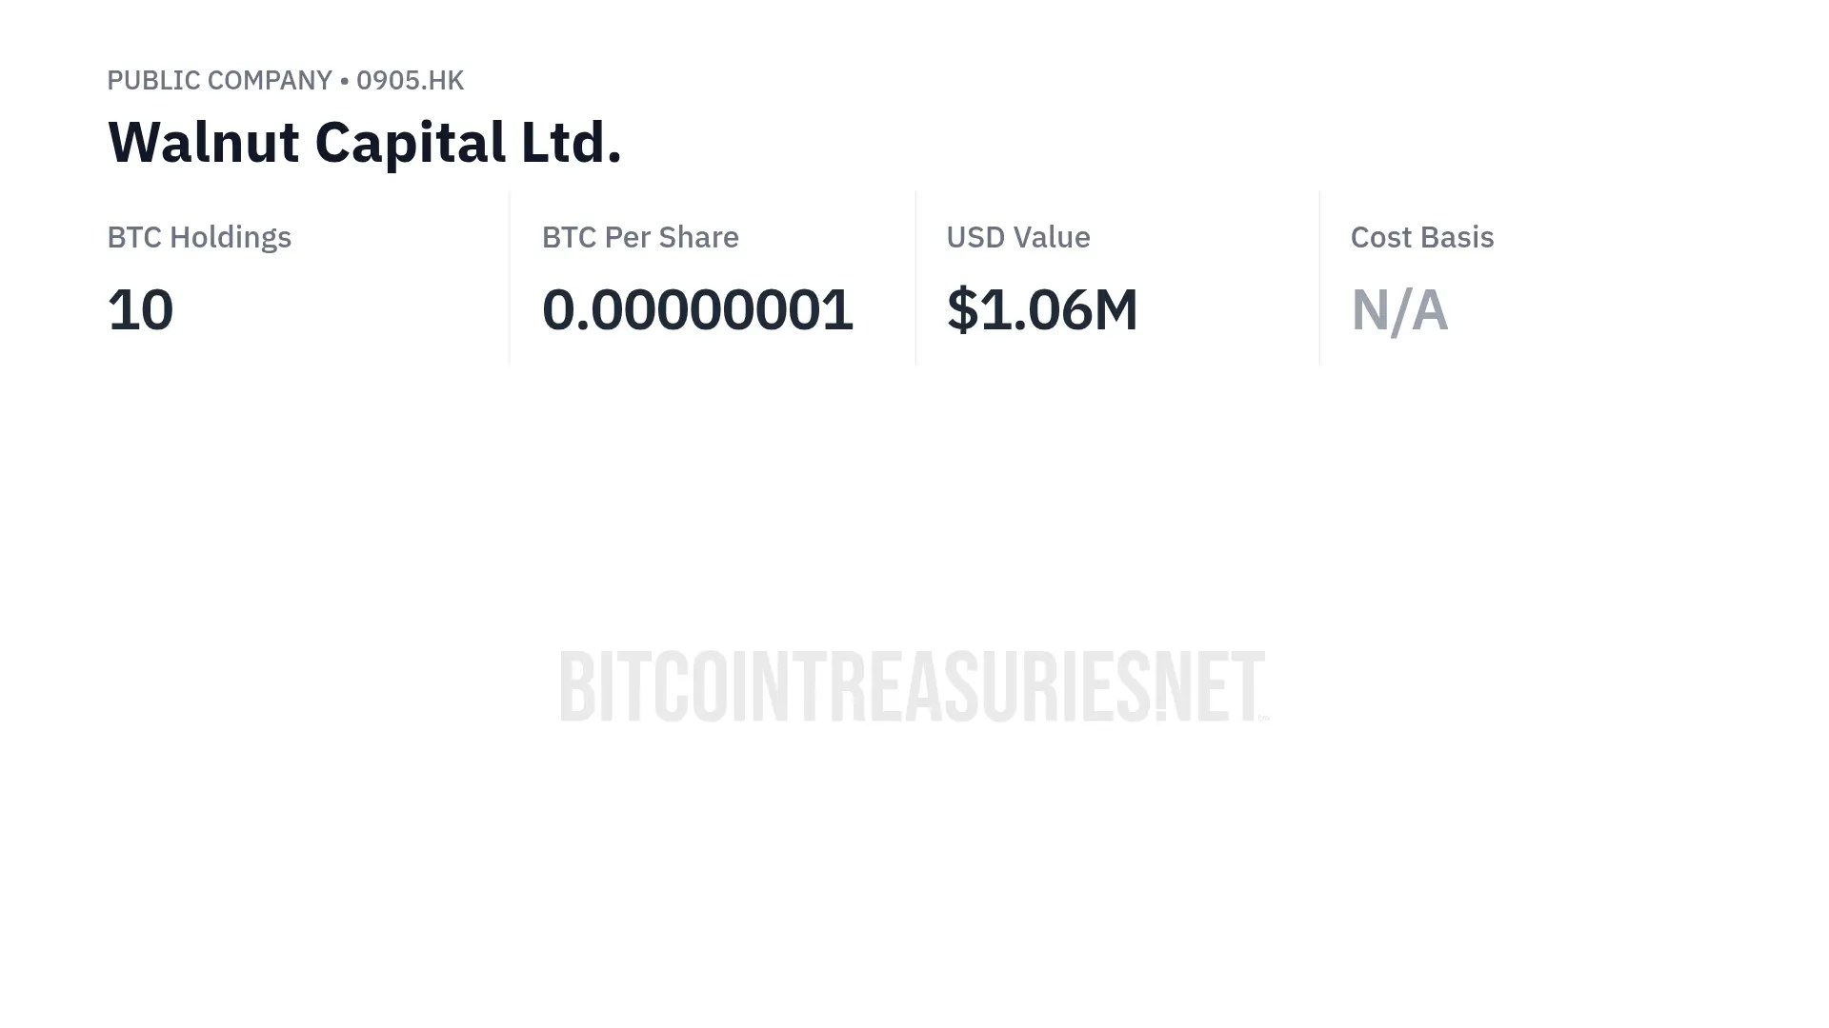Click the divider before Cost Basis column

(1319, 278)
